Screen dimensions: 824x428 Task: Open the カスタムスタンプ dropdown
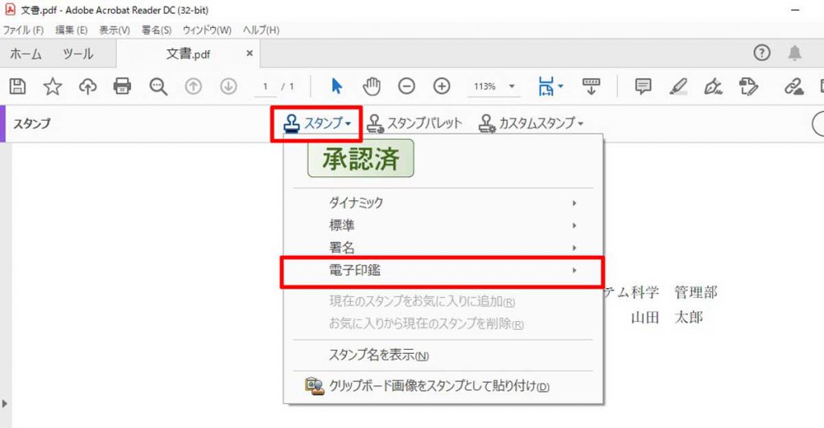tap(531, 123)
